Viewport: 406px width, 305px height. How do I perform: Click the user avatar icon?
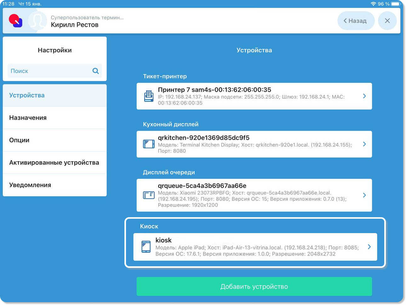37,21
